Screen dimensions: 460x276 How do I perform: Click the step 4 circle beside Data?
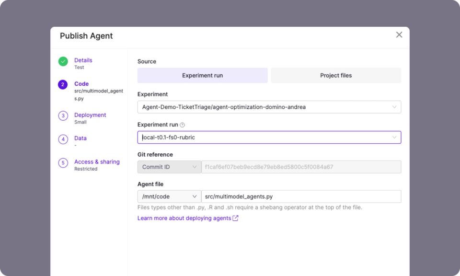[63, 139]
